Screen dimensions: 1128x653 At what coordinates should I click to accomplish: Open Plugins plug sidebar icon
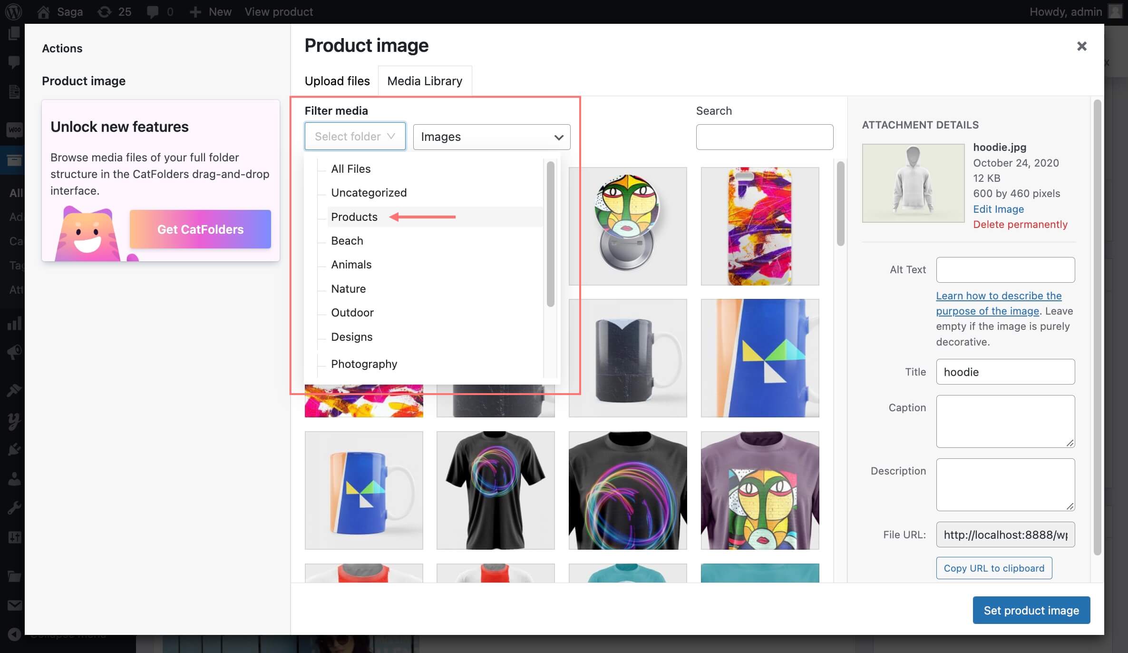[14, 449]
